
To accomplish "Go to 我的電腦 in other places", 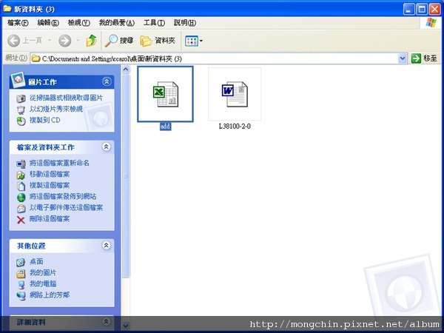I will pyautogui.click(x=43, y=283).
